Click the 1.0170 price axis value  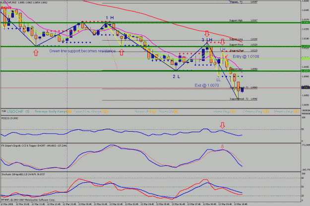click(306, 19)
